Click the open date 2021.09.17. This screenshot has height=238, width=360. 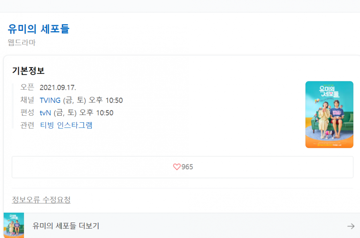click(x=58, y=88)
